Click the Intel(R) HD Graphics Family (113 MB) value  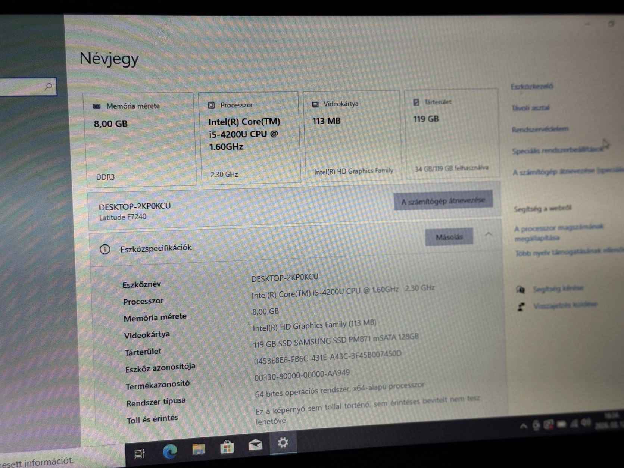click(x=315, y=325)
